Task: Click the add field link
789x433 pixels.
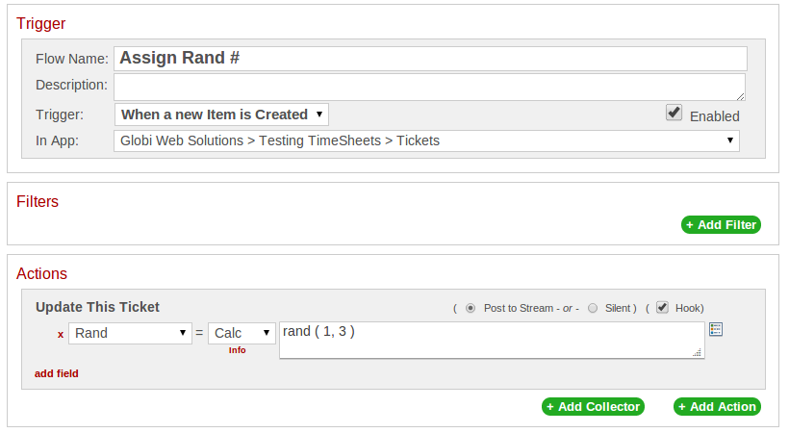Action: coord(57,373)
